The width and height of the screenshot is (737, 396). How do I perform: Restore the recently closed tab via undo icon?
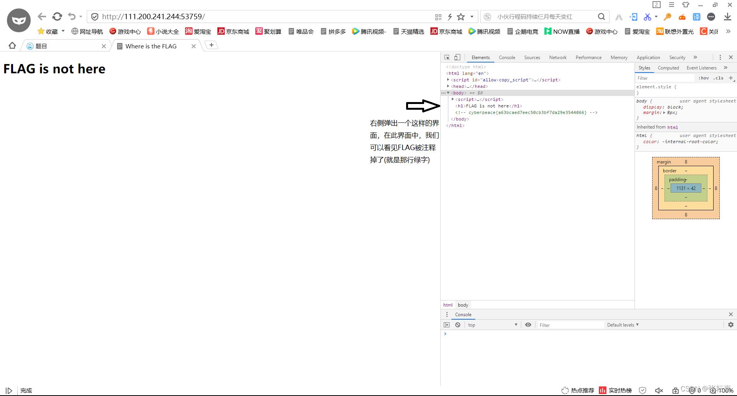tap(72, 16)
